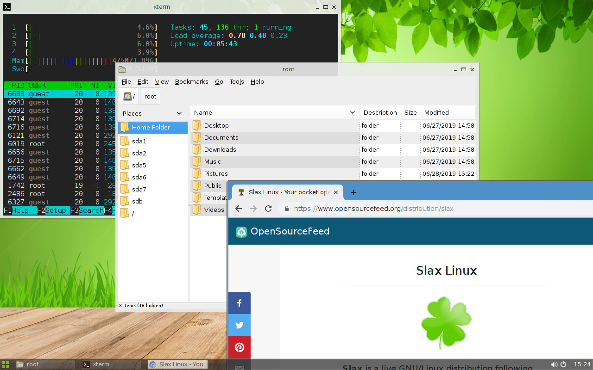Click the volume speaker icon in taskbar
The image size is (593, 370).
(554, 364)
